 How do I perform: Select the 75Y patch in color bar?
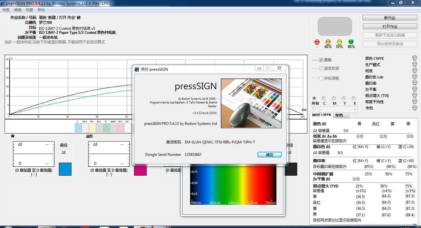click(92, 128)
